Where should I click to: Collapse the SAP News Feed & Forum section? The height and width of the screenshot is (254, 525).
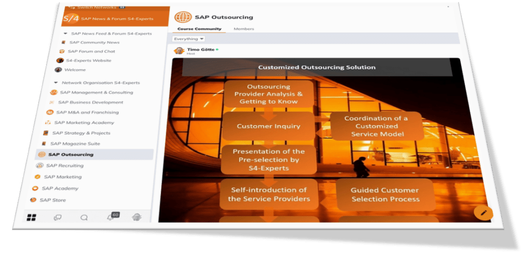click(66, 33)
